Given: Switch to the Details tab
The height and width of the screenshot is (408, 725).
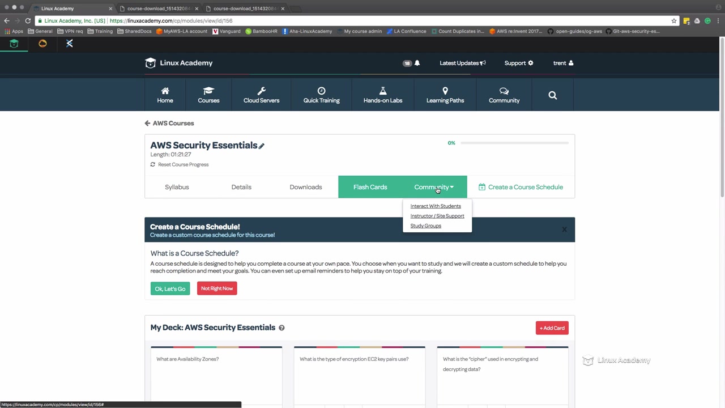Looking at the screenshot, I should click(x=241, y=187).
